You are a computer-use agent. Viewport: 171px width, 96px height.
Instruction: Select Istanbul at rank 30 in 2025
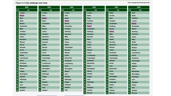(22, 90)
